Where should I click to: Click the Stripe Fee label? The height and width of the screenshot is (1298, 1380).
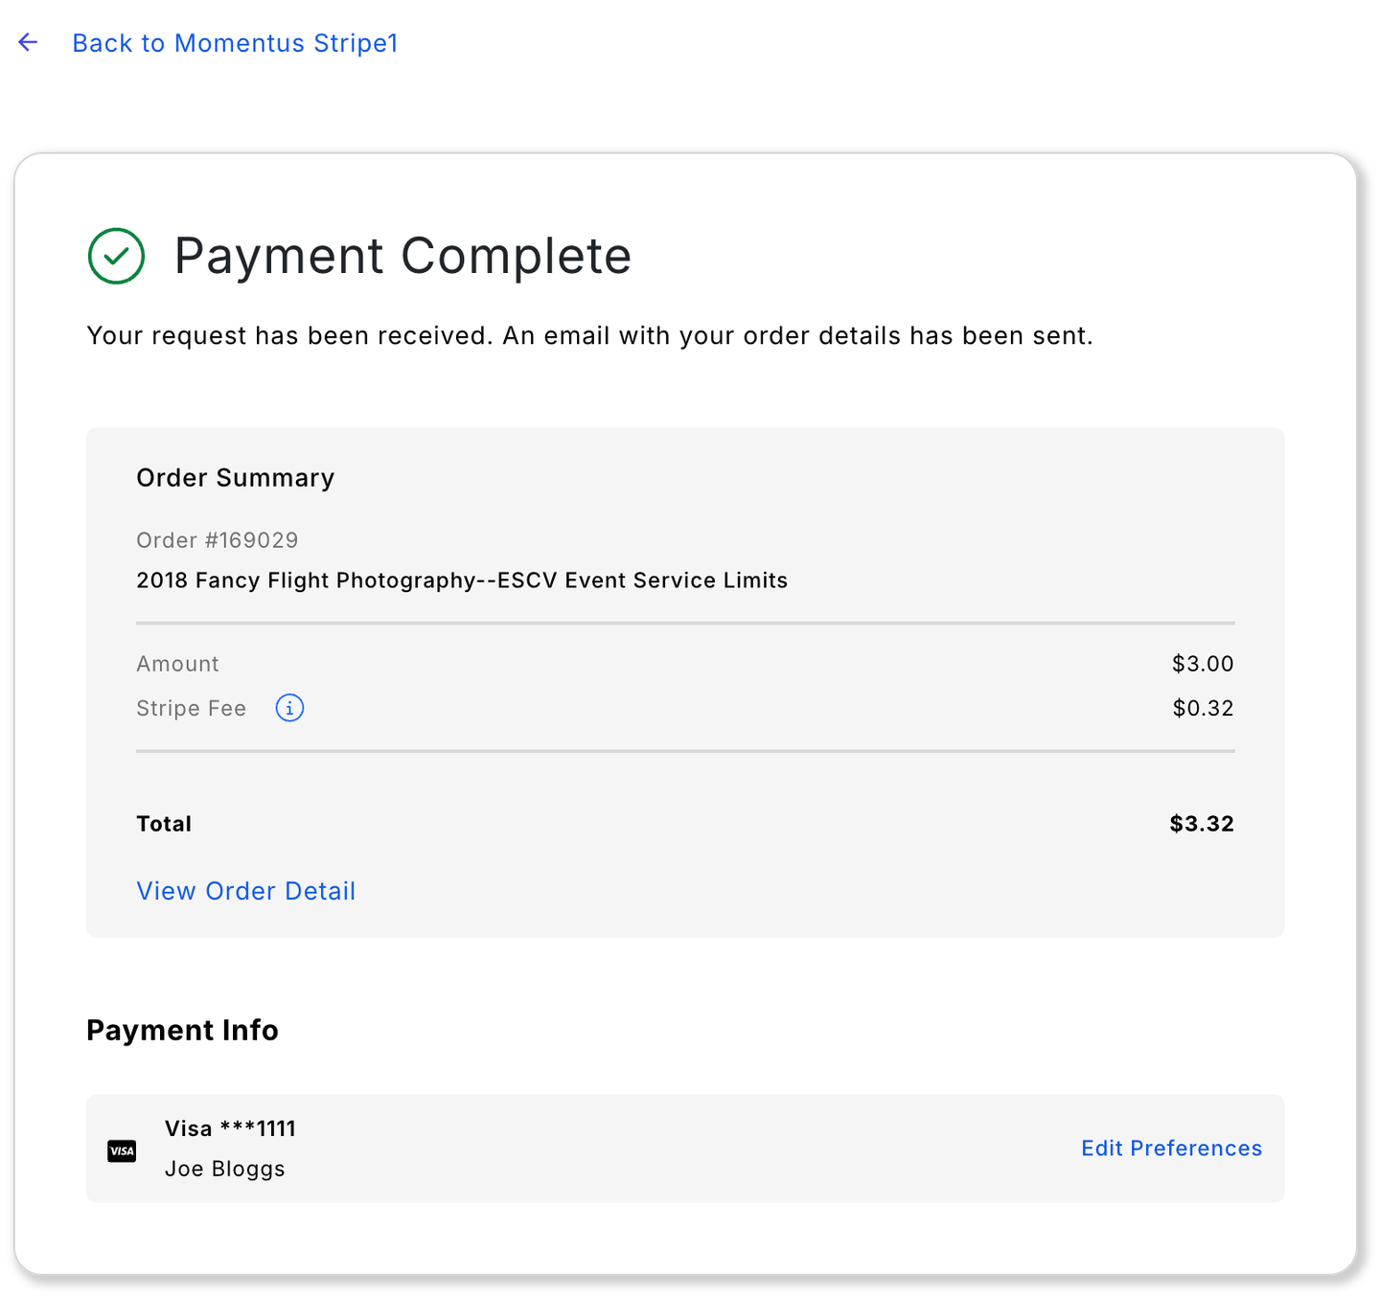[192, 708]
